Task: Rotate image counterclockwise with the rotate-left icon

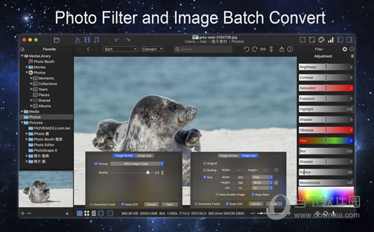Action: [246, 49]
